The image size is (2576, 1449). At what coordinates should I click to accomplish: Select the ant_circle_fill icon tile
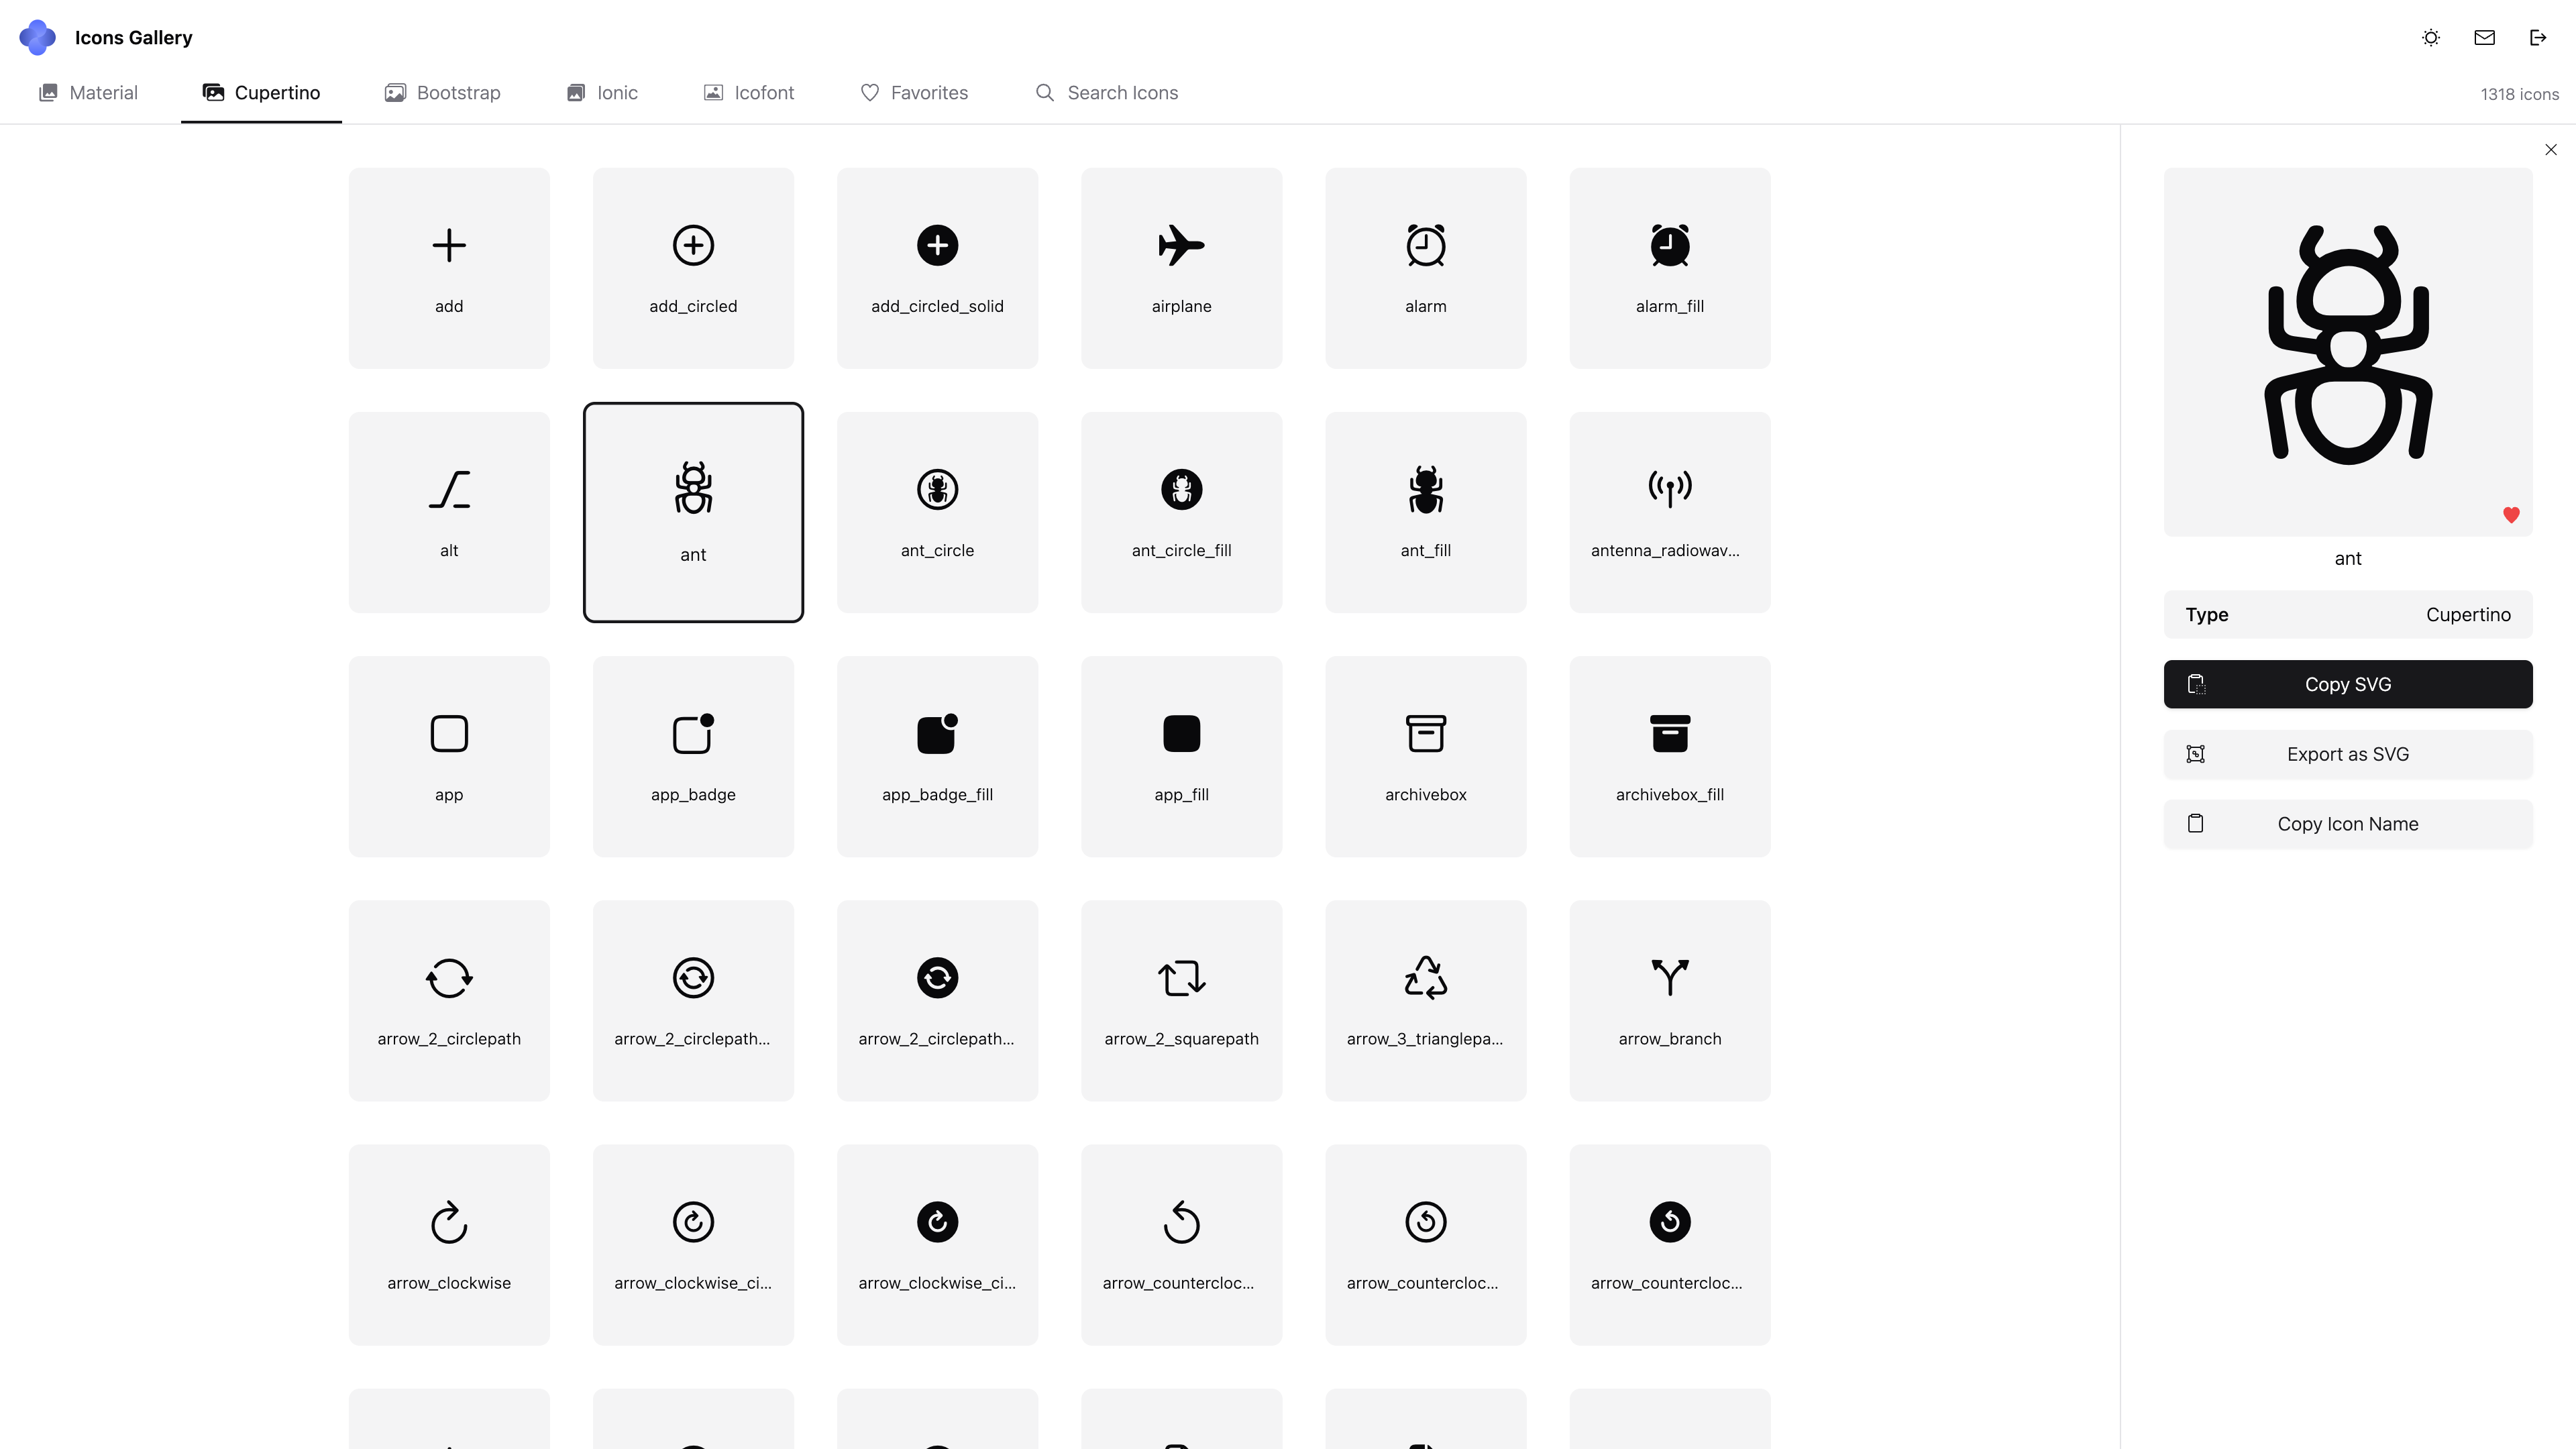pyautogui.click(x=1181, y=512)
